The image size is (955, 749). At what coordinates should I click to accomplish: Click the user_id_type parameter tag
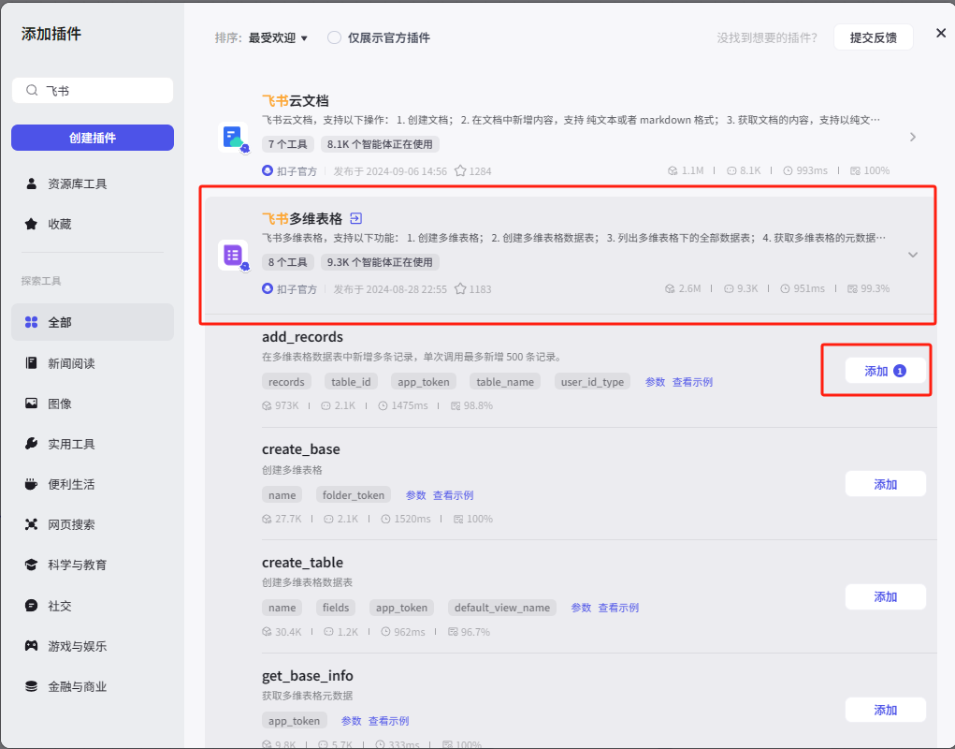tap(592, 382)
